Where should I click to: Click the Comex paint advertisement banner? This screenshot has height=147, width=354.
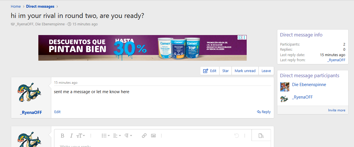(143, 48)
